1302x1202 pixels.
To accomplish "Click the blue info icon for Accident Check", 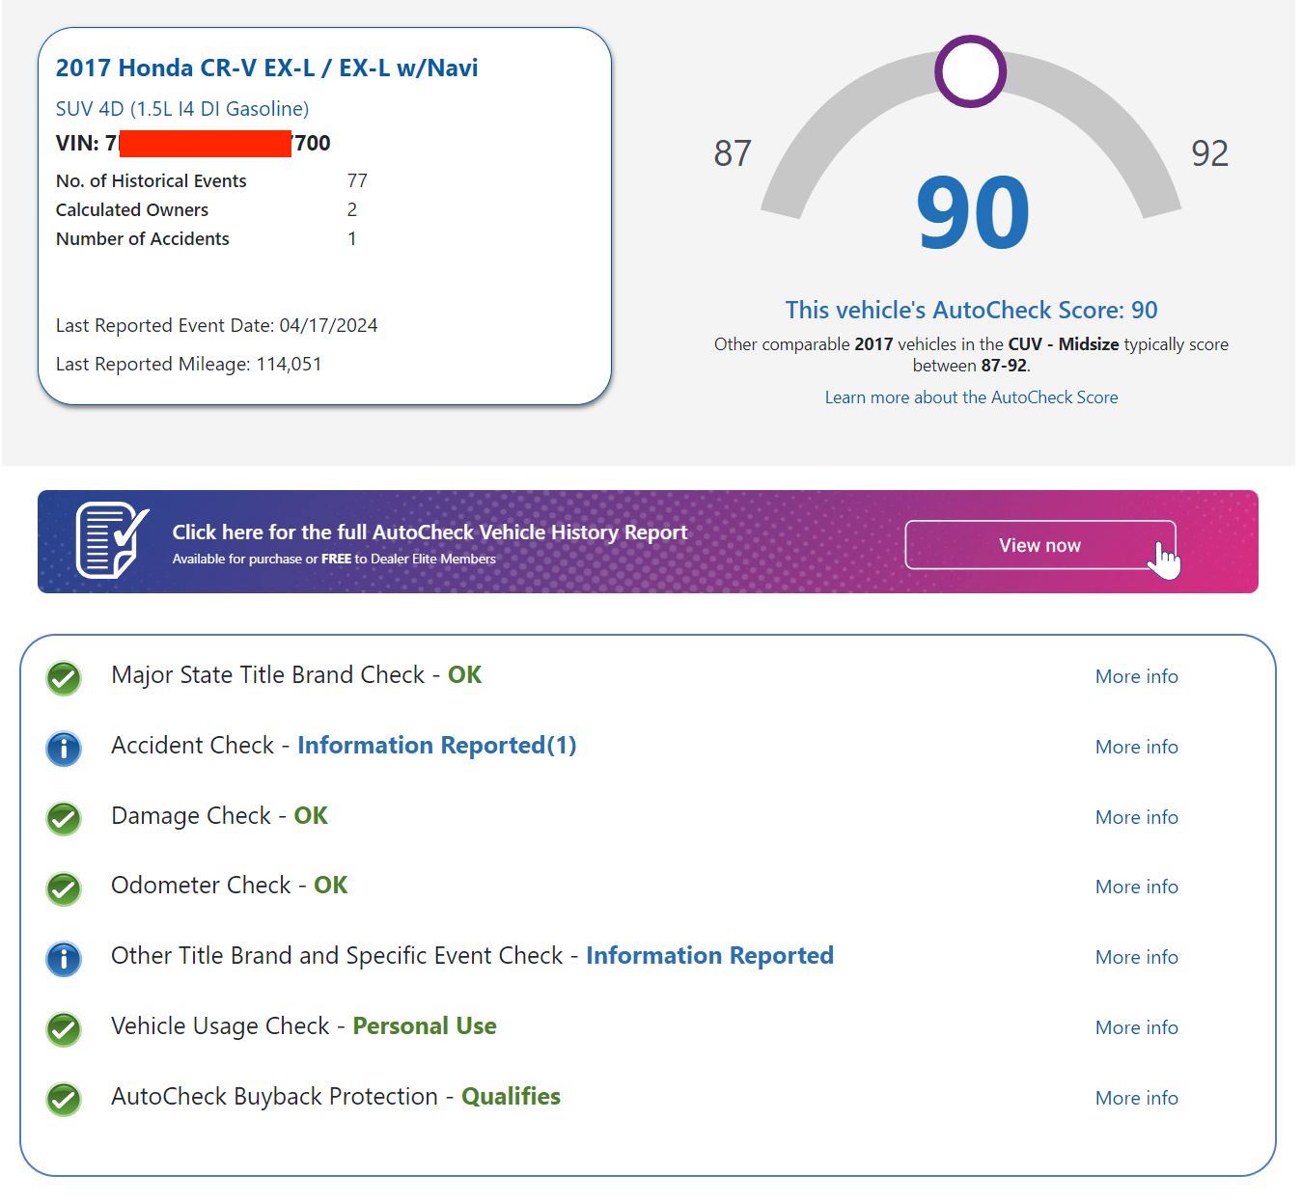I will 64,748.
